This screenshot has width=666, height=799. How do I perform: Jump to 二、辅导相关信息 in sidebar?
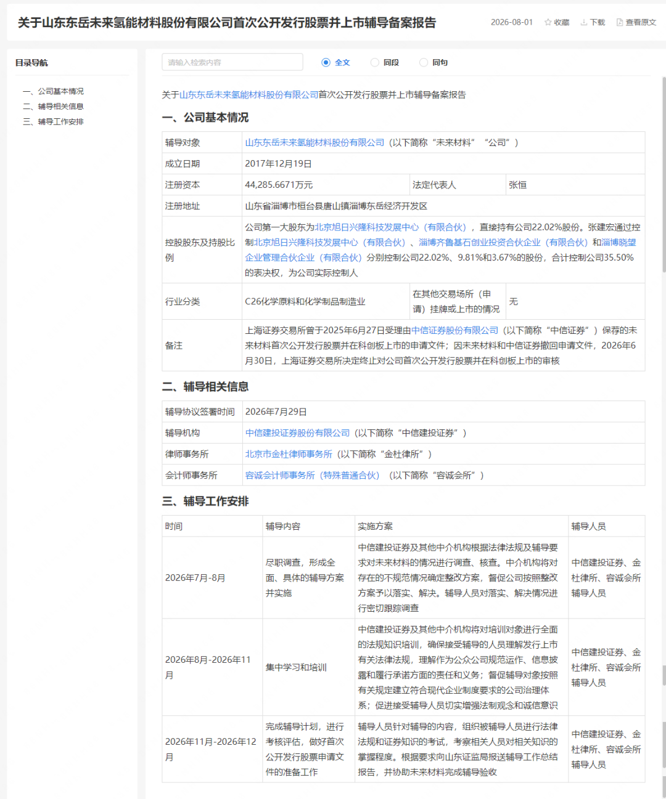click(x=53, y=107)
